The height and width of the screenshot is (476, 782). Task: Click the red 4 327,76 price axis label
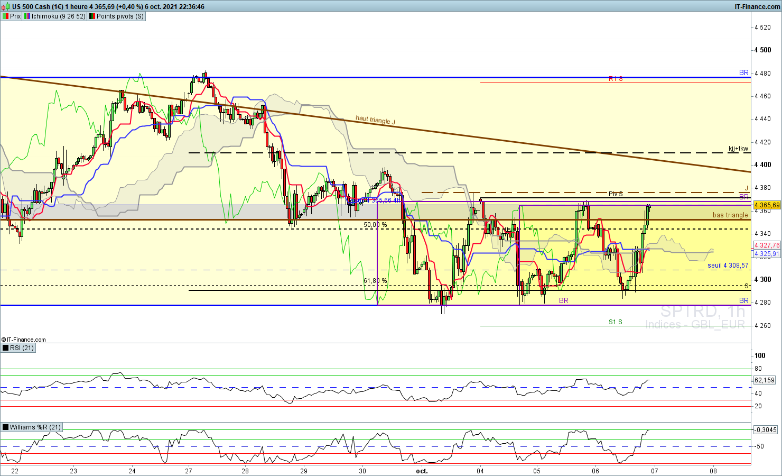pos(767,245)
